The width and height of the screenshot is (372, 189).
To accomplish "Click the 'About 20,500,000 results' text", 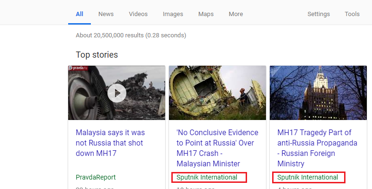I will coord(131,35).
